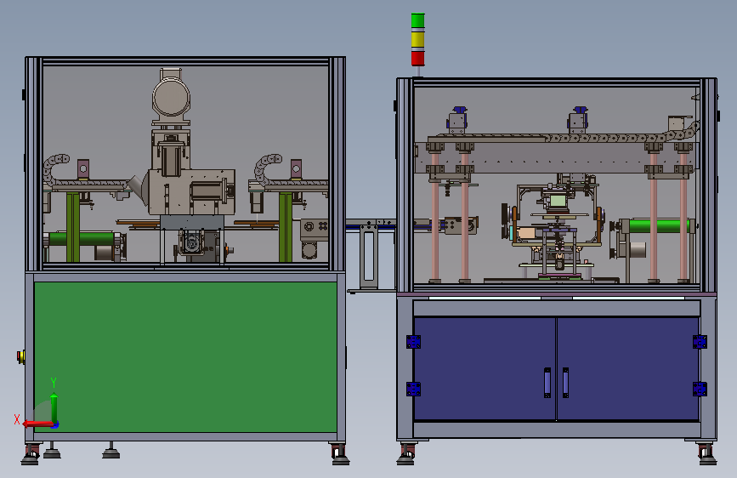This screenshot has height=478, width=737.
Task: Select the round hopper atop the left machine
Action: [171, 98]
